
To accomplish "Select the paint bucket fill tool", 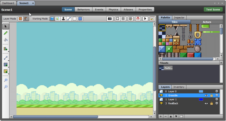I will coord(5,40).
